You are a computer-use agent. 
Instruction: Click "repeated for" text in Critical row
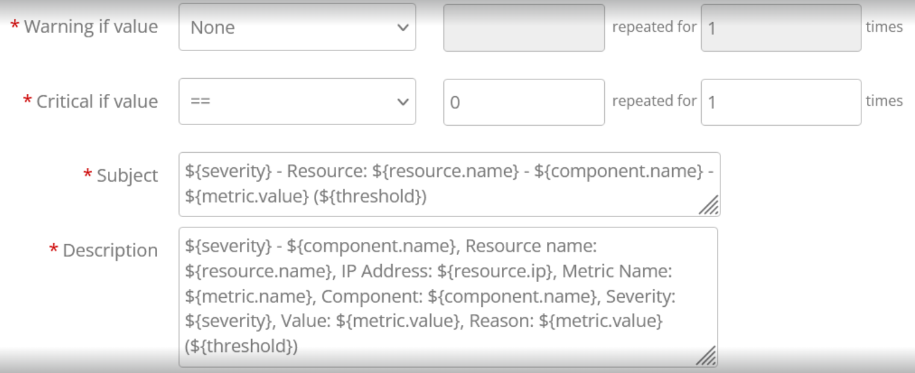pyautogui.click(x=654, y=101)
